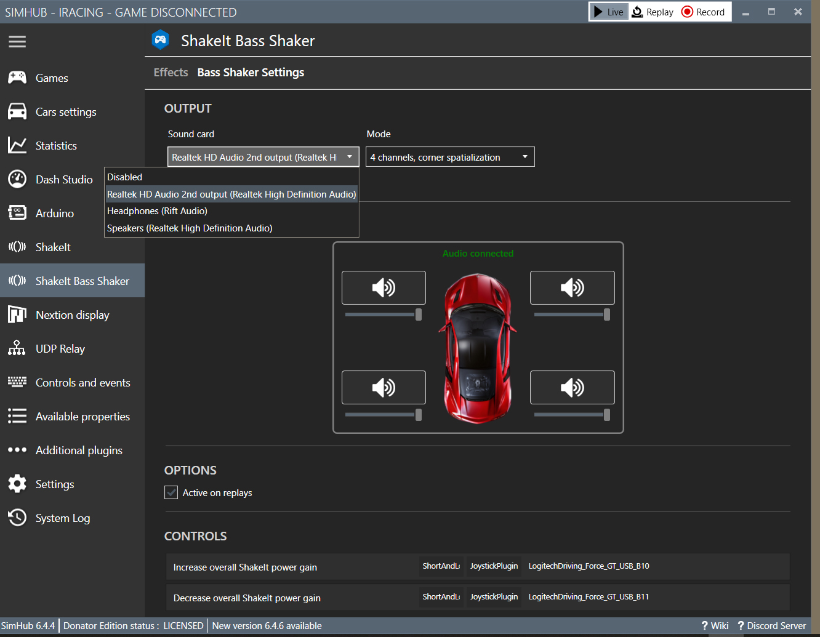820x637 pixels.
Task: Adjust the rear-left speaker volume slider
Action: click(384, 415)
